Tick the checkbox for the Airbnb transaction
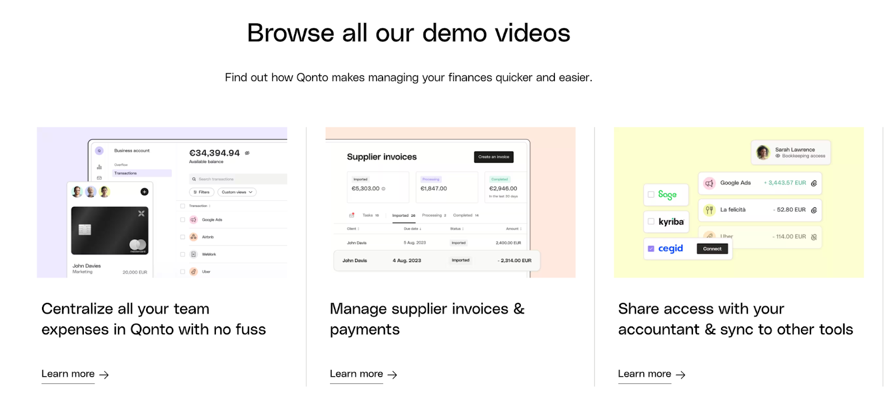This screenshot has width=895, height=408. tap(182, 237)
